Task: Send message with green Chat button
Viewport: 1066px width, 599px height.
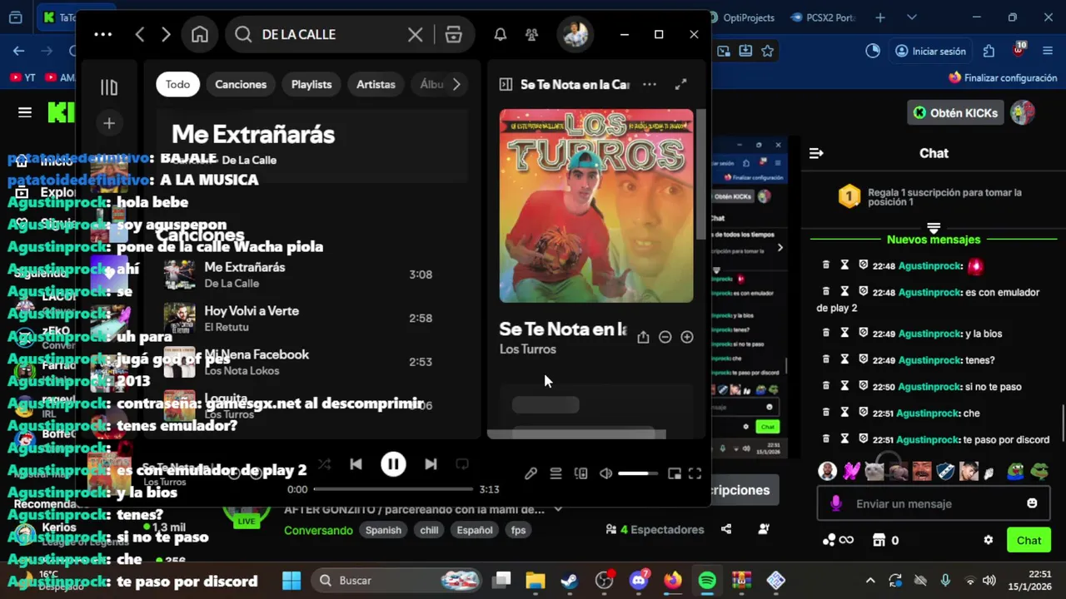Action: coord(1029,540)
